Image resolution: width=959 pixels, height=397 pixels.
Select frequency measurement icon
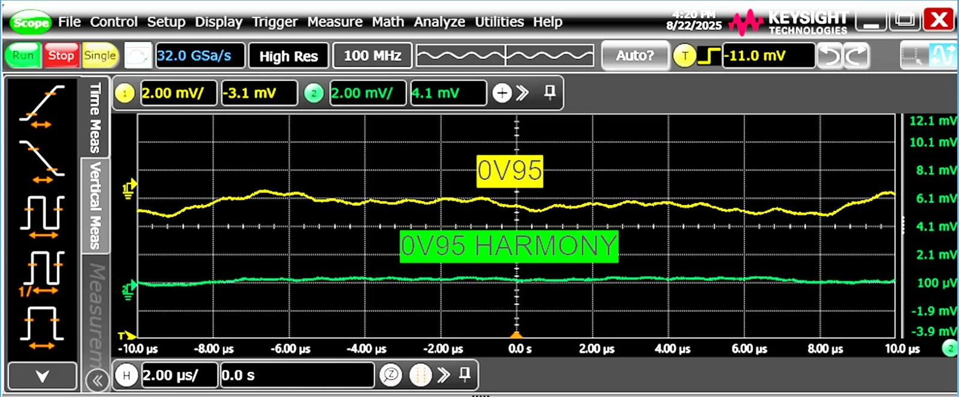pos(41,273)
